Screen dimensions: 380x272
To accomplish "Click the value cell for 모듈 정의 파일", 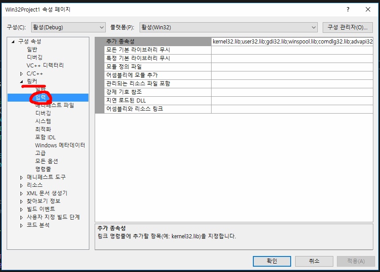I will [292, 67].
